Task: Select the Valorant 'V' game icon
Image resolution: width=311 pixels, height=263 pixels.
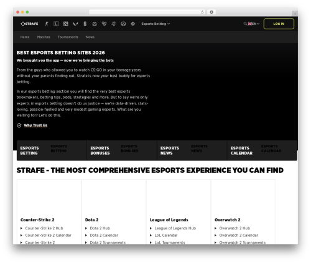Action: pos(75,24)
